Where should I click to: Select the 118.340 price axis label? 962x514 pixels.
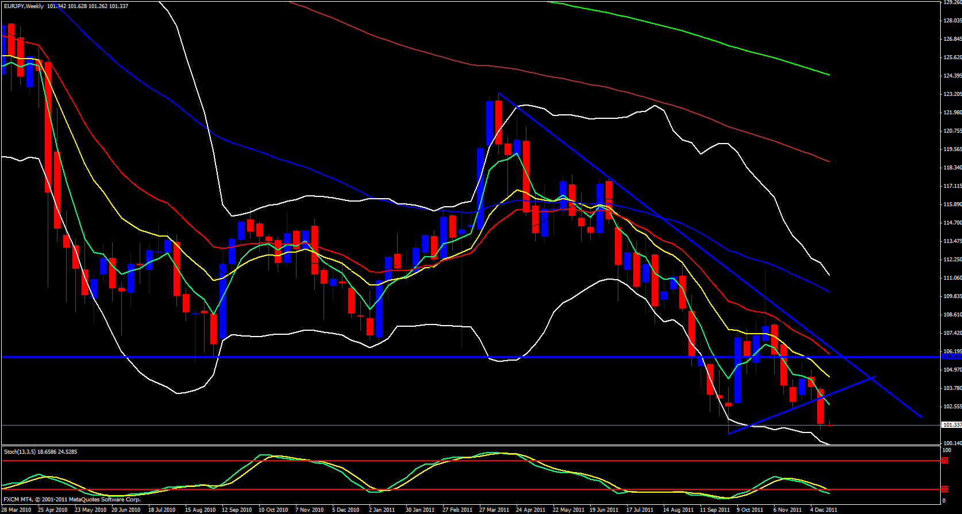[x=952, y=168]
